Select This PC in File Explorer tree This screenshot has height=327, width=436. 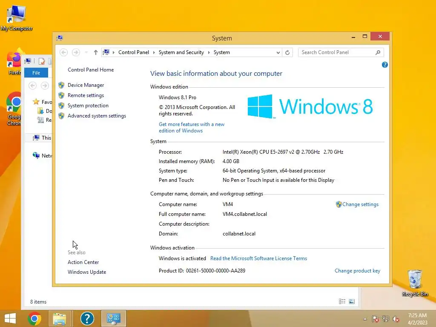(42, 138)
